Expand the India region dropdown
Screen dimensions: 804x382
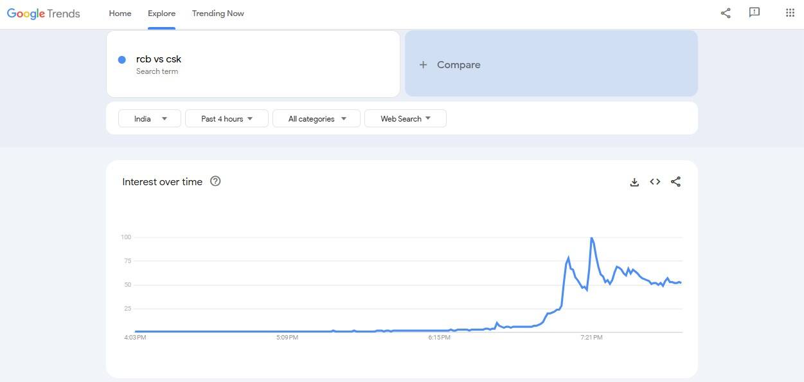coord(150,118)
